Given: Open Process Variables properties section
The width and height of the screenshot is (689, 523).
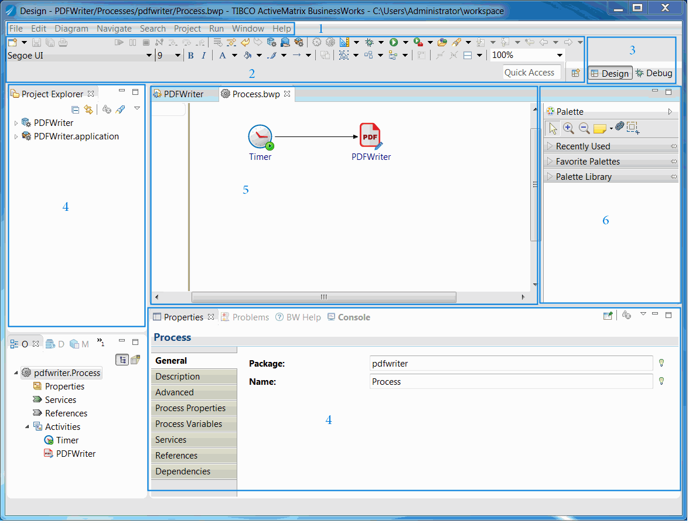Looking at the screenshot, I should [189, 424].
